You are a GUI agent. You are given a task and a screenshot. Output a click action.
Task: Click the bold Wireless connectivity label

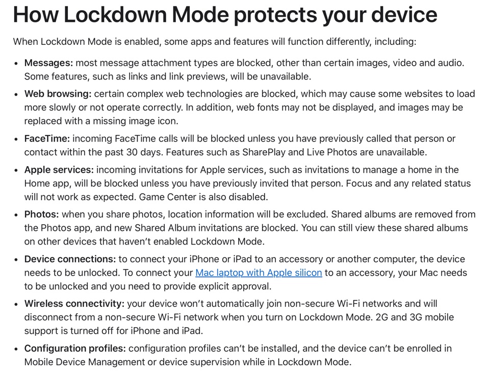click(x=74, y=304)
